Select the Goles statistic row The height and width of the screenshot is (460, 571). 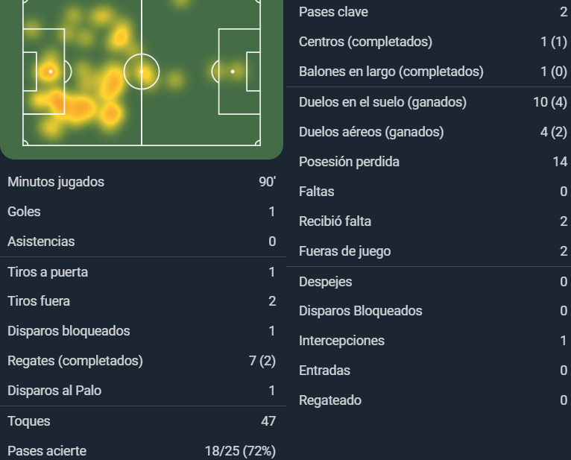[142, 212]
